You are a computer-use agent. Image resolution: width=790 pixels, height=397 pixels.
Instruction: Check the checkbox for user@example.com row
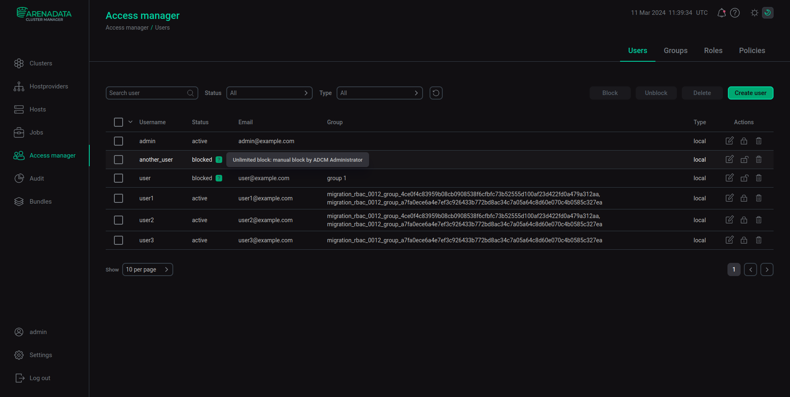click(x=118, y=178)
